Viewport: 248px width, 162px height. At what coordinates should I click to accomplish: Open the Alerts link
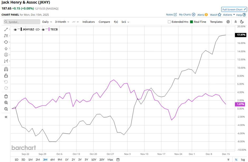[201, 15]
